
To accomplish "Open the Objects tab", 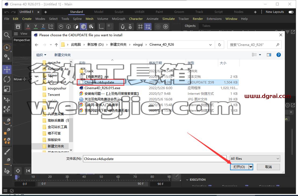I will [x=190, y=26].
